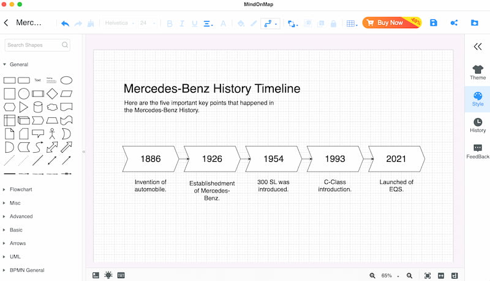
Task: Pick the Text shape in General palette
Action: pyautogui.click(x=37, y=81)
